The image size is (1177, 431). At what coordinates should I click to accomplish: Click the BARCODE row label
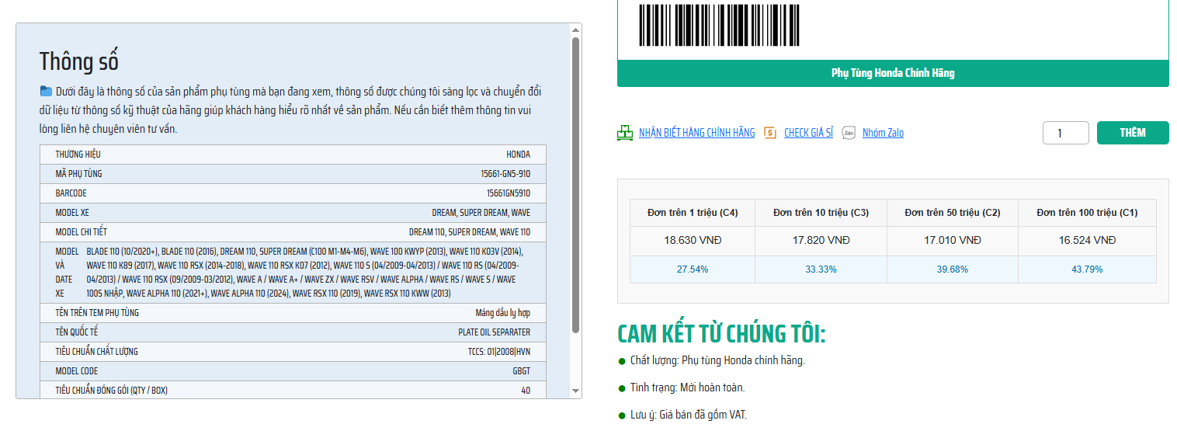click(71, 193)
